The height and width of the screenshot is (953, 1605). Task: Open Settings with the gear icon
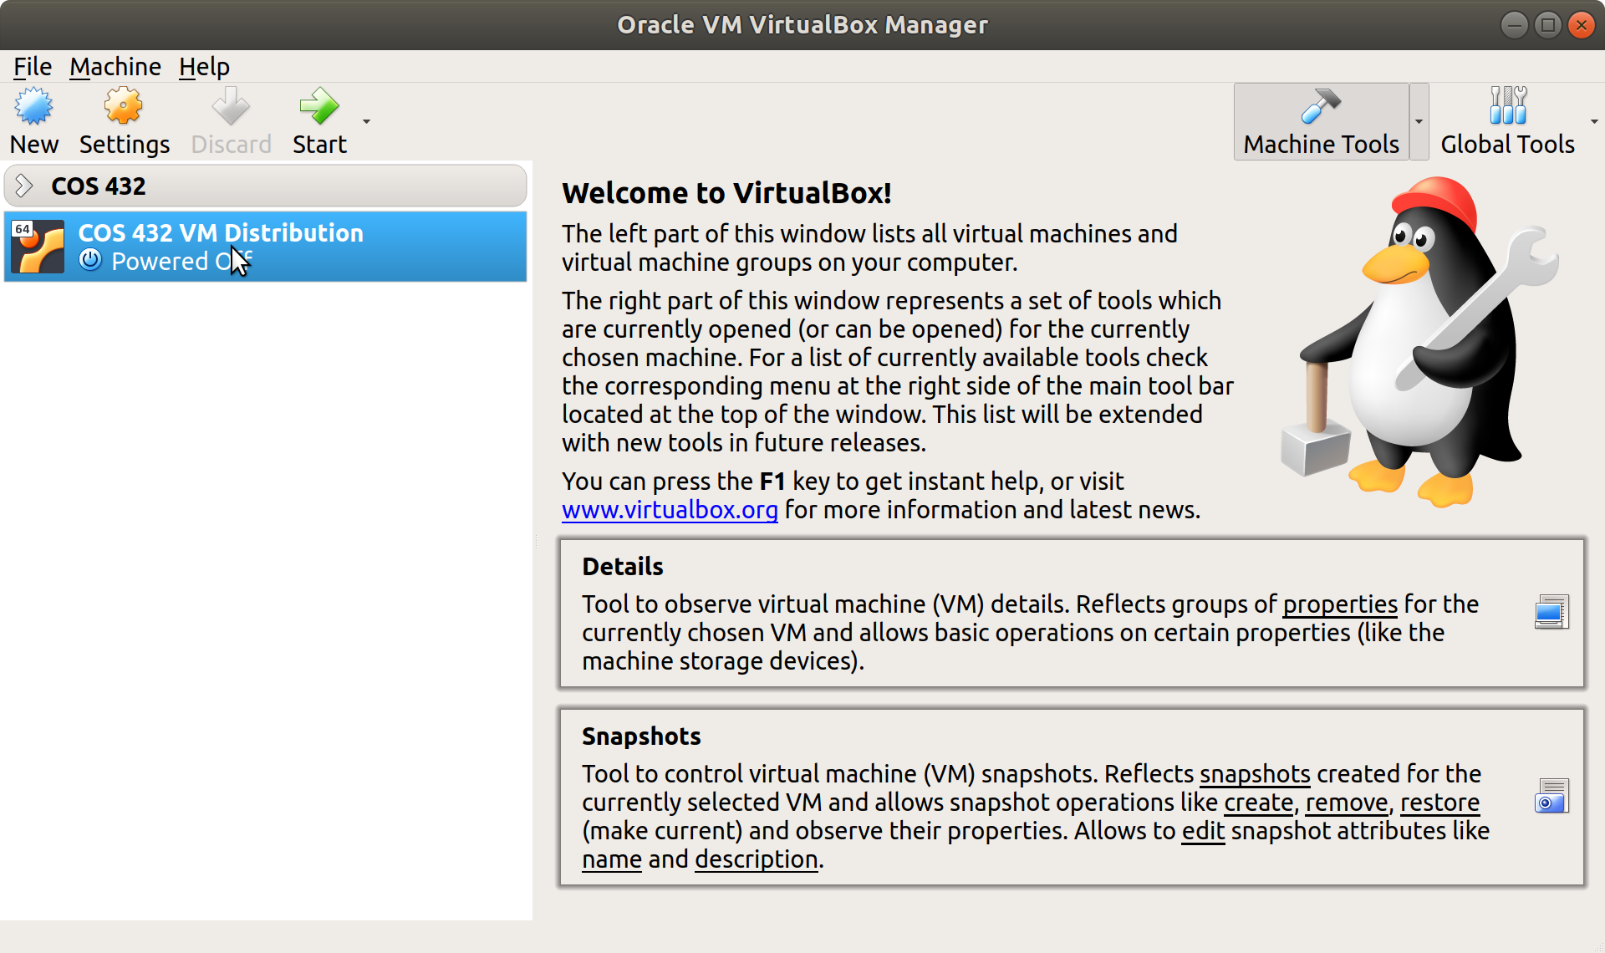[x=124, y=106]
